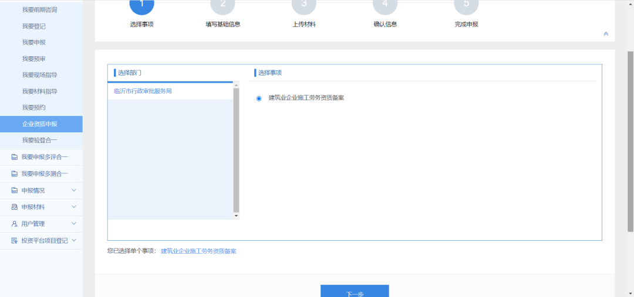Click the 我要申报多评合一 sidebar icon
Image resolution: width=634 pixels, height=297 pixels.
pyautogui.click(x=14, y=157)
